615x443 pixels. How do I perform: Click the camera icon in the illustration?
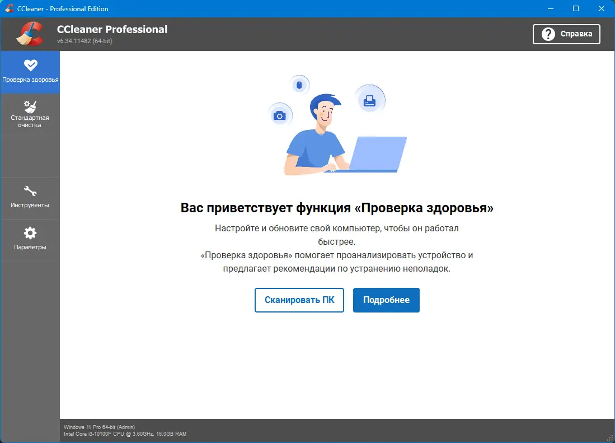point(280,115)
